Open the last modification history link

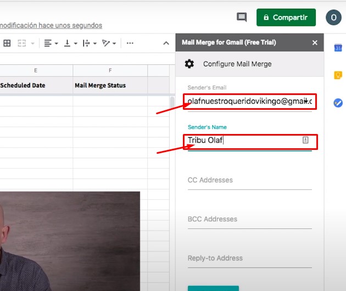[x=51, y=25]
